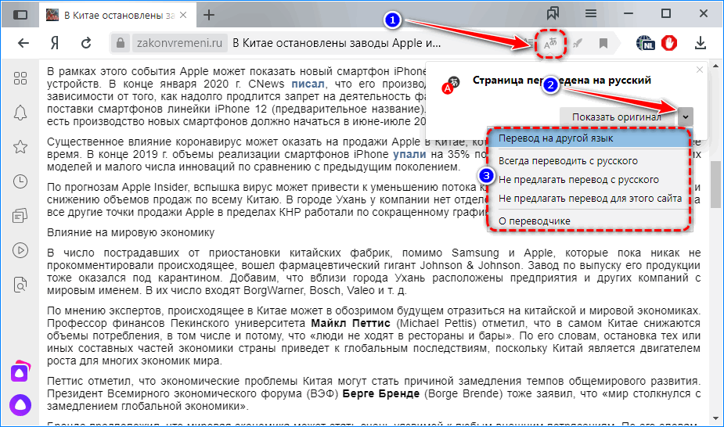Image resolution: width=724 pixels, height=427 pixels.
Task: Open favorites star in sidebar
Action: click(20, 147)
